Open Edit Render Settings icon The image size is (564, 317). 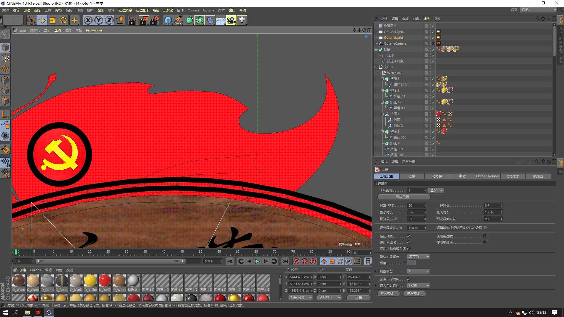coord(155,20)
